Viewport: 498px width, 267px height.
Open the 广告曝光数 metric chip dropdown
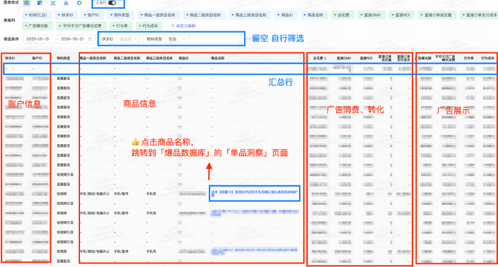pos(37,26)
